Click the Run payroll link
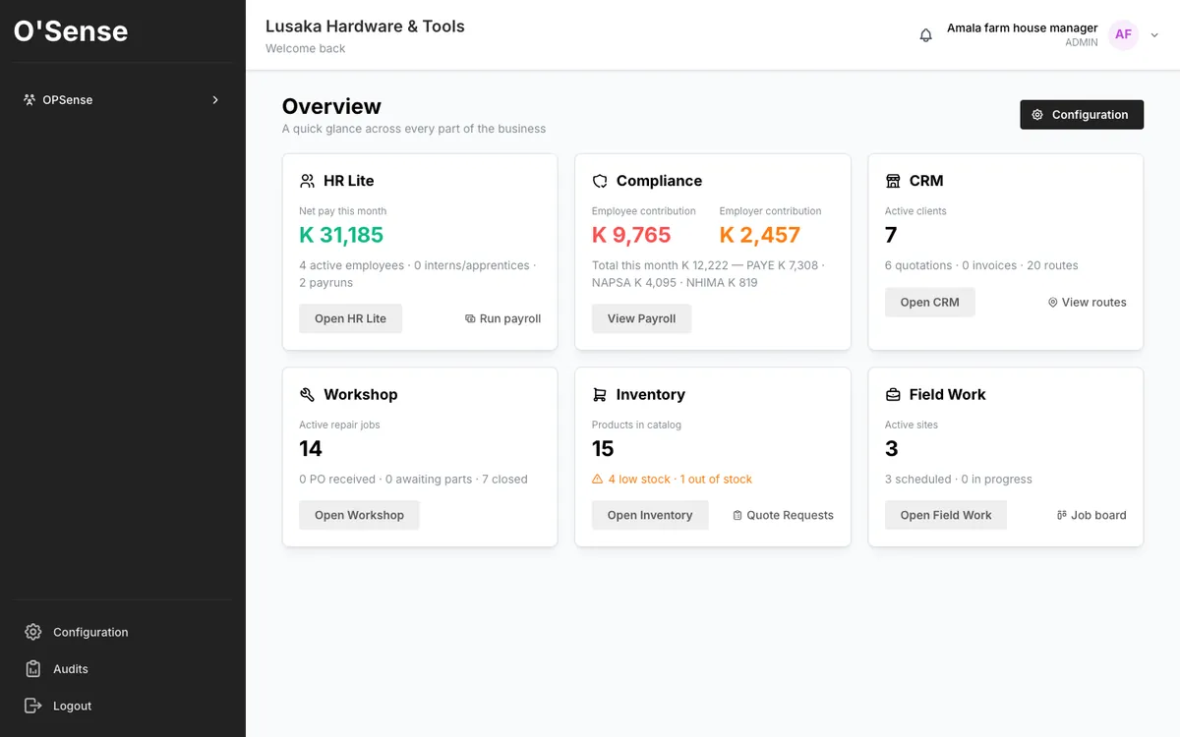The height and width of the screenshot is (737, 1180). click(x=502, y=318)
